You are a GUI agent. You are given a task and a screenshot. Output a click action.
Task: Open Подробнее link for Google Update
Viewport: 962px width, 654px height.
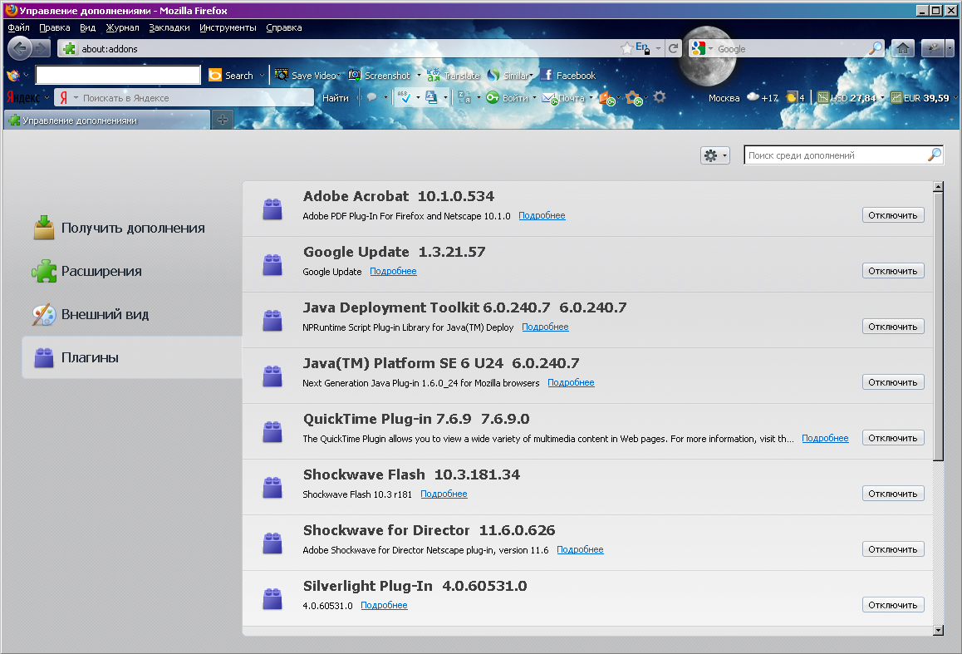pos(393,272)
